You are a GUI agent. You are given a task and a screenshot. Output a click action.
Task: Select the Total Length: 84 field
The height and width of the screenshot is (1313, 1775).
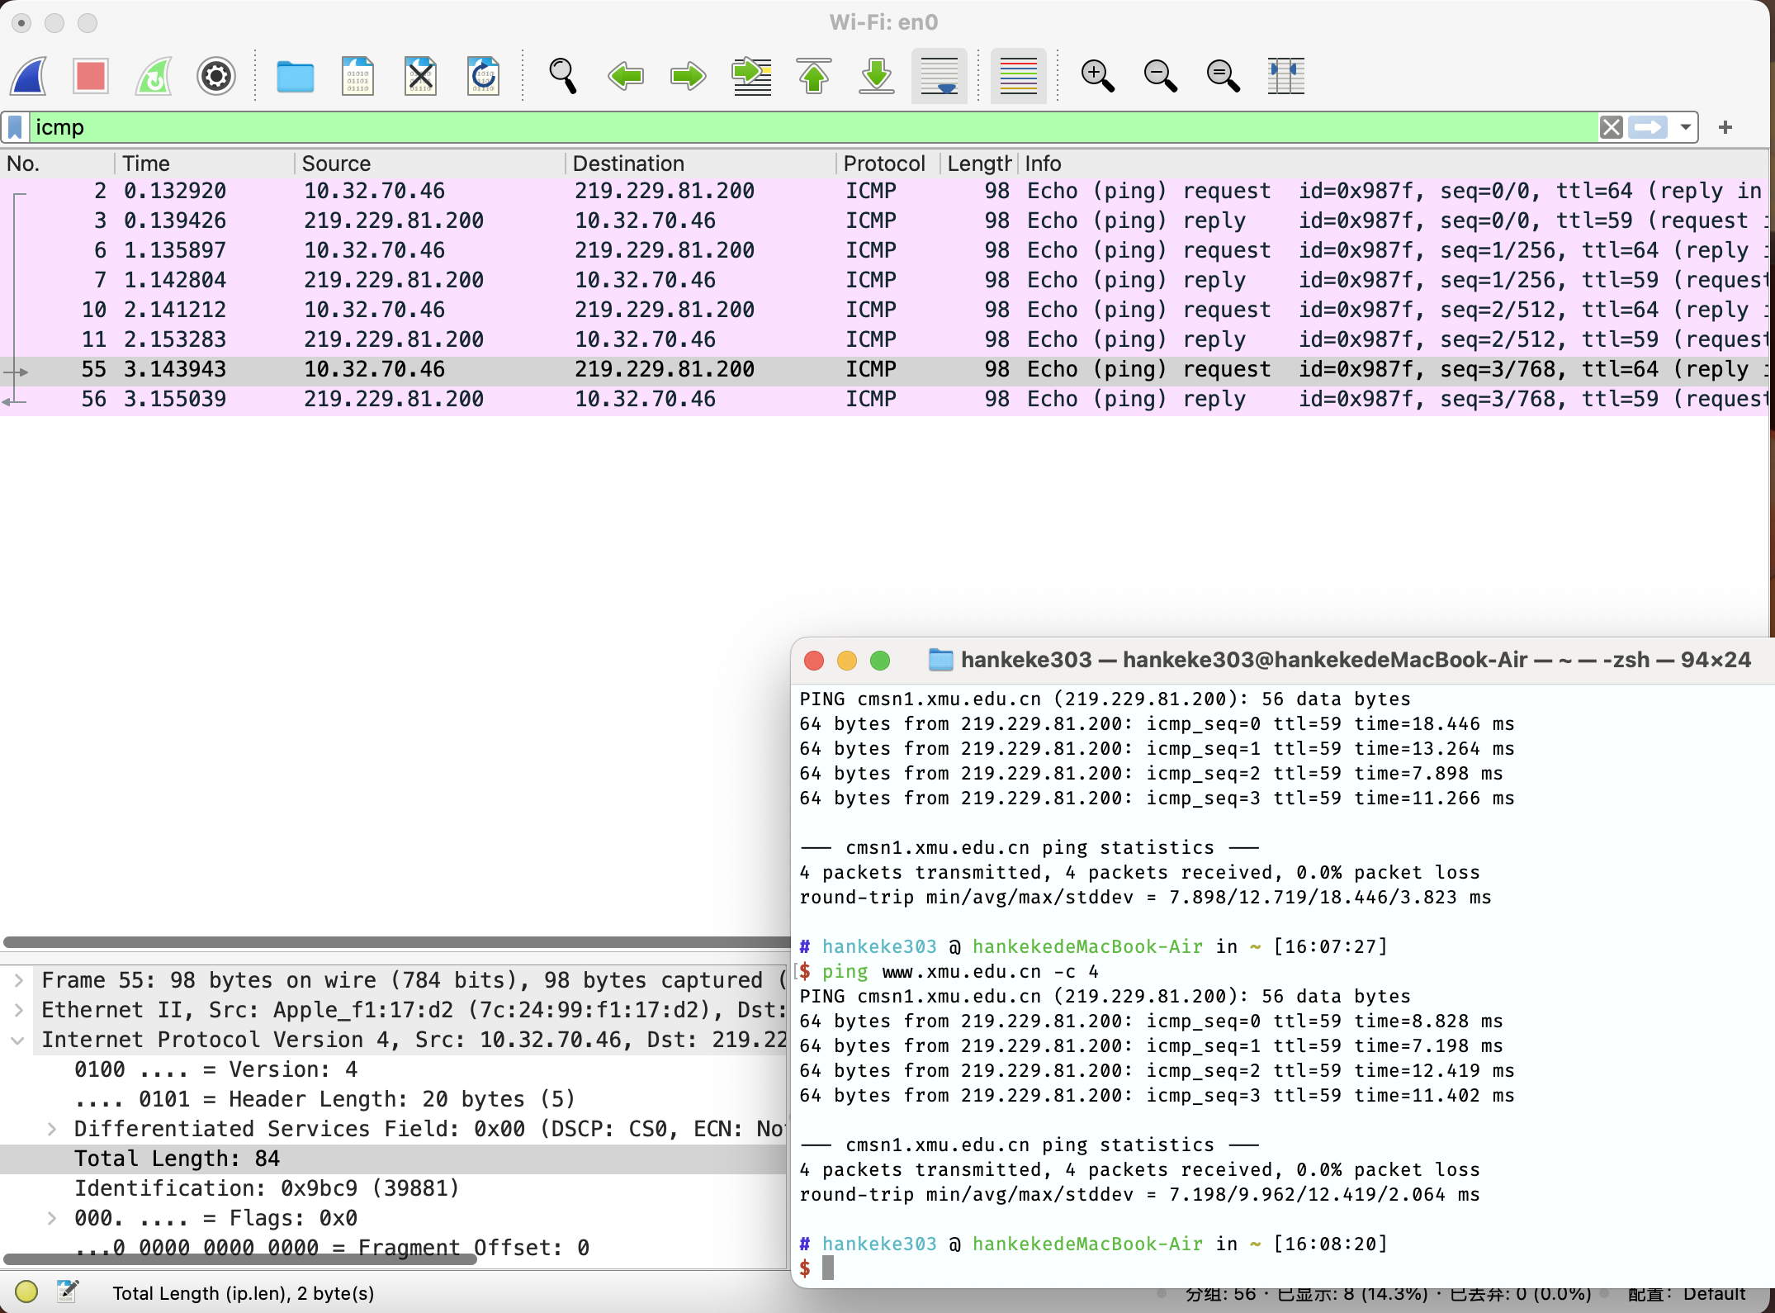coord(395,1159)
